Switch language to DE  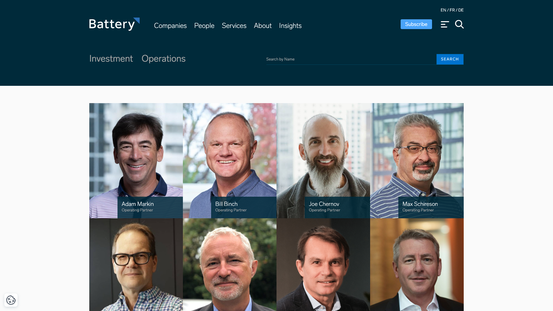tap(461, 10)
